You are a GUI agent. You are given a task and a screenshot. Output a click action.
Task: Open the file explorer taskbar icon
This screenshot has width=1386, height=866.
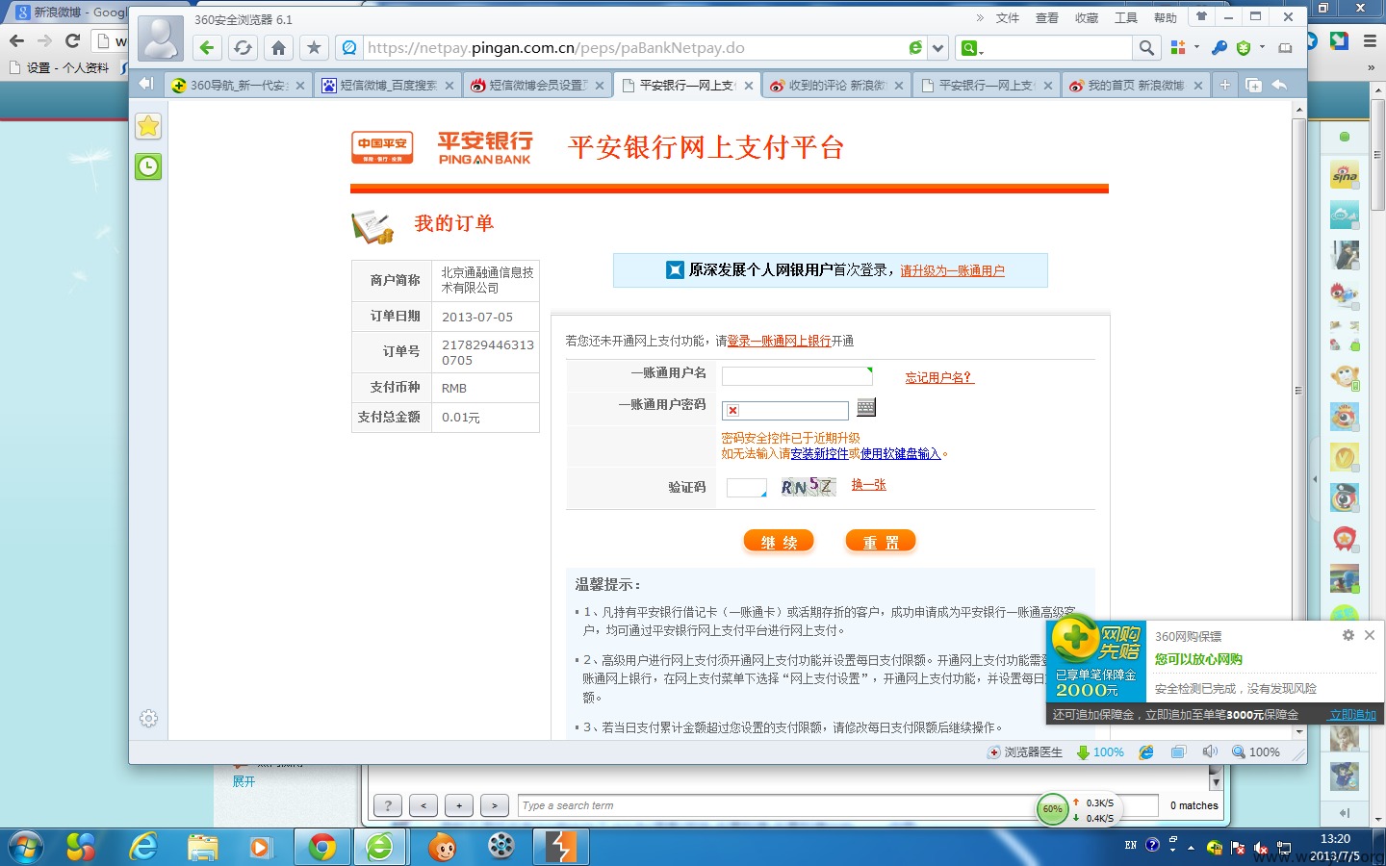point(202,847)
